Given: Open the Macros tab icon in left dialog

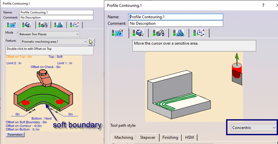Looking at the screenshot, I should (74, 25).
